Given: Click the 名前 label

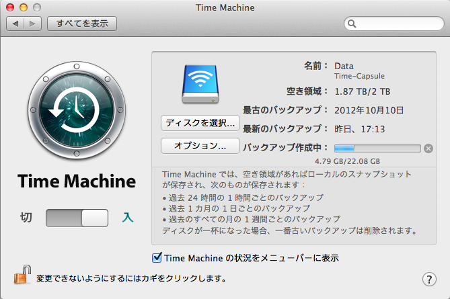Looking at the screenshot, I should [316, 66].
